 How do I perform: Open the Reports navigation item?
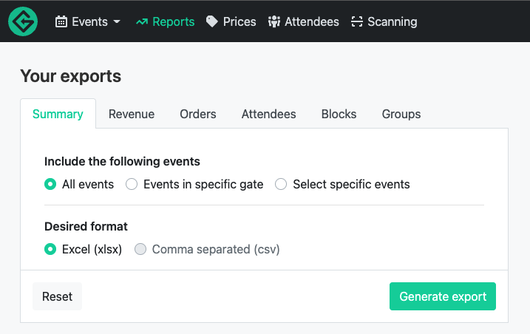[x=166, y=21]
